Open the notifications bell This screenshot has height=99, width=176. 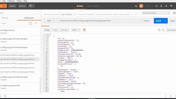pos(166,6)
